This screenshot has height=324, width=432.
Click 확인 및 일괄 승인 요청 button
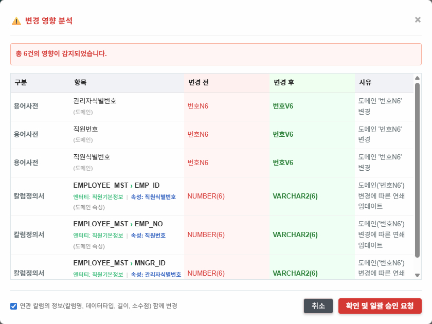[380, 306]
